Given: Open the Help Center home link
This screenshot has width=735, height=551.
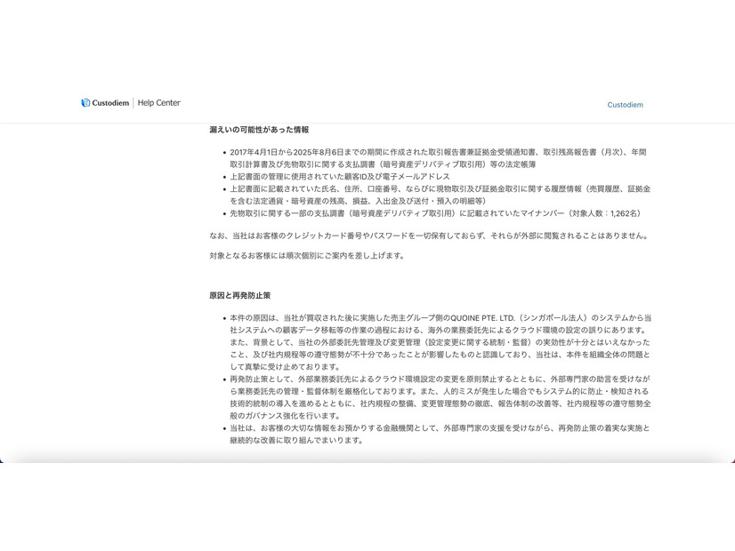Looking at the screenshot, I should click(159, 103).
